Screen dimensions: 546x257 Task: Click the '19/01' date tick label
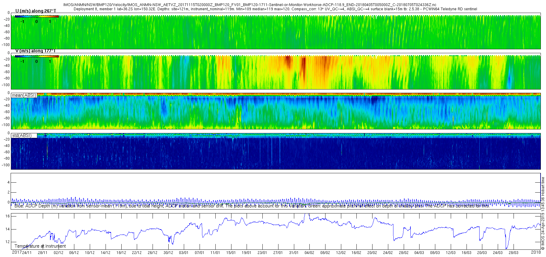(247, 253)
